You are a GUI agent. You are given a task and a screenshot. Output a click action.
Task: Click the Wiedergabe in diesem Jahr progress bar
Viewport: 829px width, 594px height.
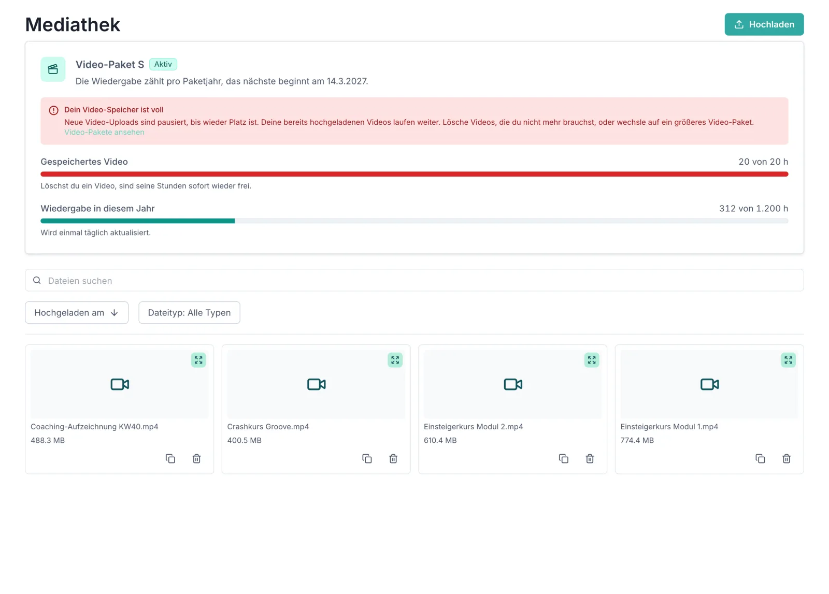coord(414,221)
